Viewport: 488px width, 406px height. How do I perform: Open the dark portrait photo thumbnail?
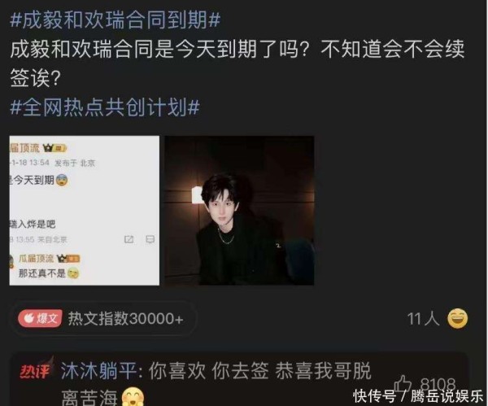(x=239, y=210)
